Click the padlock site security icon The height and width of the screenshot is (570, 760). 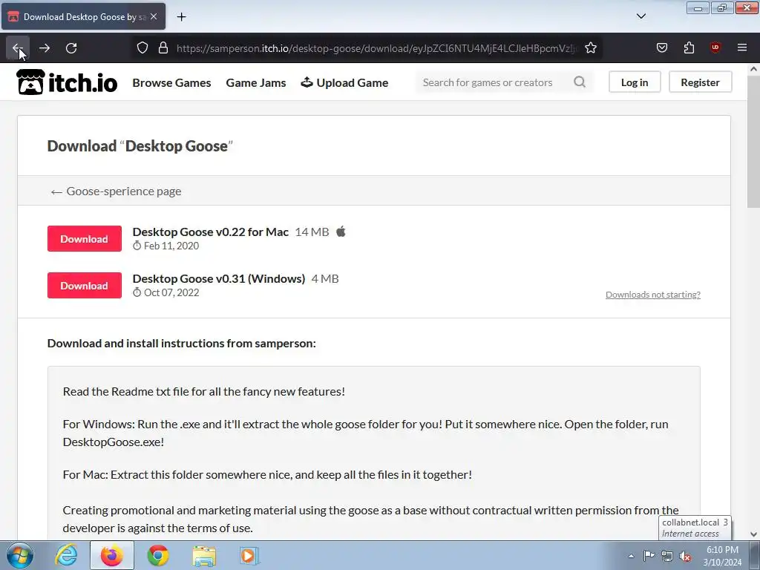pyautogui.click(x=163, y=48)
